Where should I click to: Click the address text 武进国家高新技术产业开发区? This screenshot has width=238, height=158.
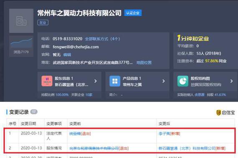[x=93, y=63]
